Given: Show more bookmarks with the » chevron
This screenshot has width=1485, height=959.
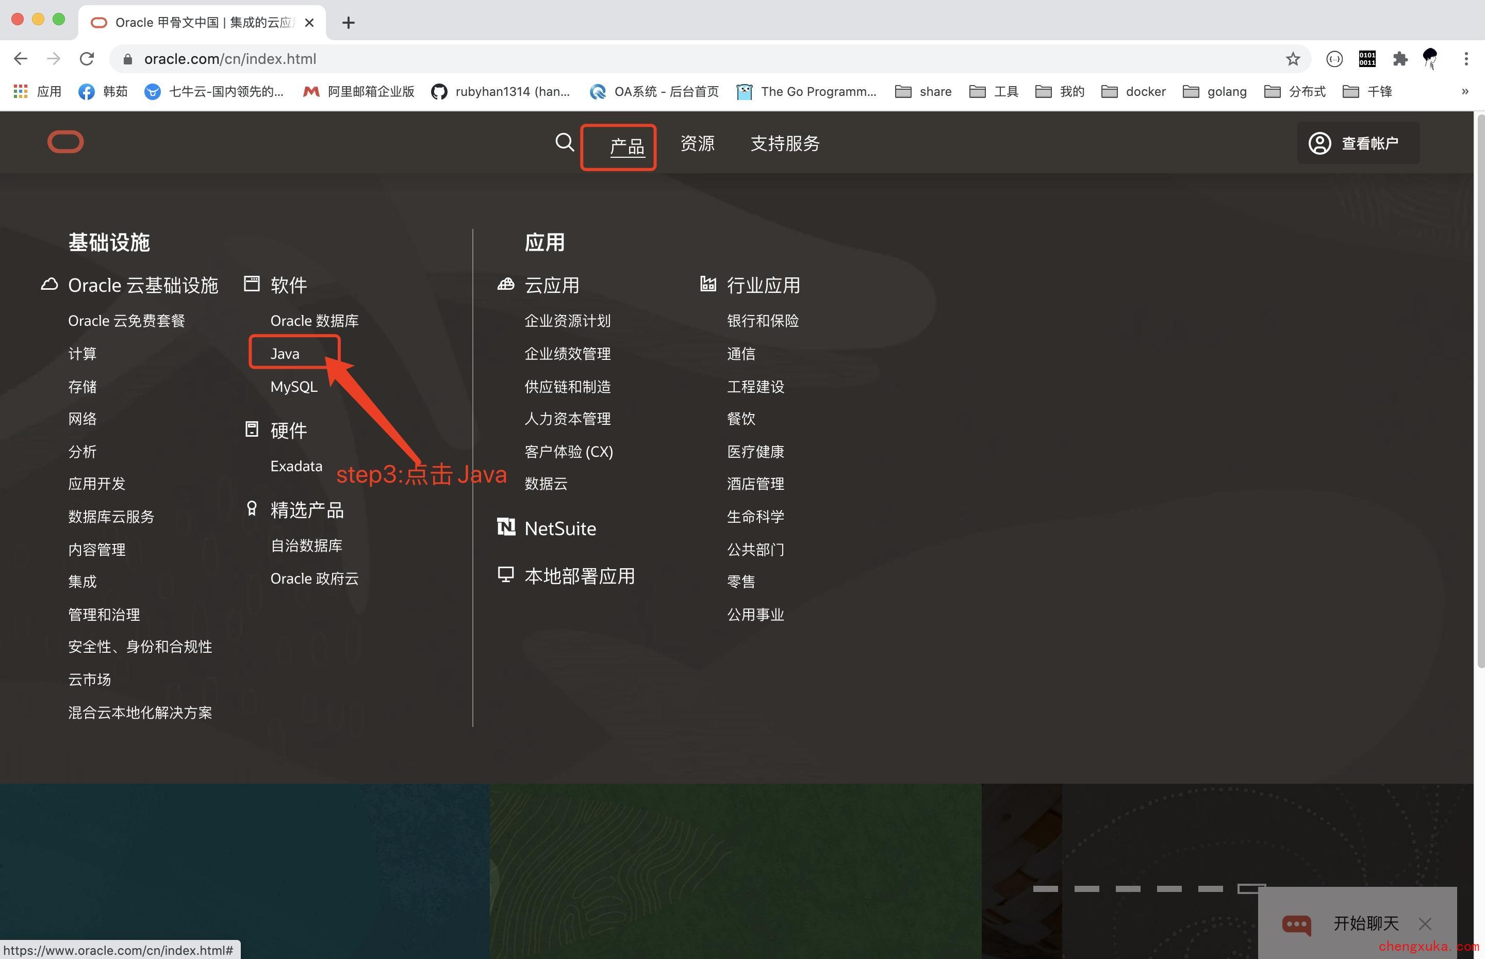Looking at the screenshot, I should click(x=1465, y=92).
